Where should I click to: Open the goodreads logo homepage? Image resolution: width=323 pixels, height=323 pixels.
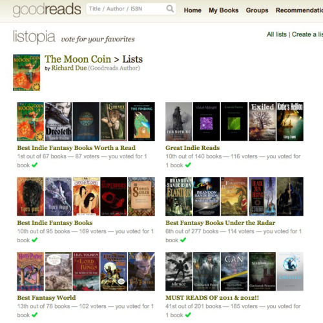point(47,10)
